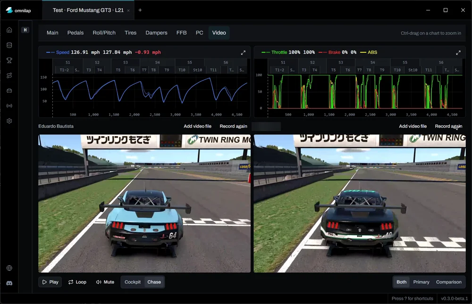The width and height of the screenshot is (472, 304).
Task: Open the live broadcast sidebar icon
Action: [9, 106]
